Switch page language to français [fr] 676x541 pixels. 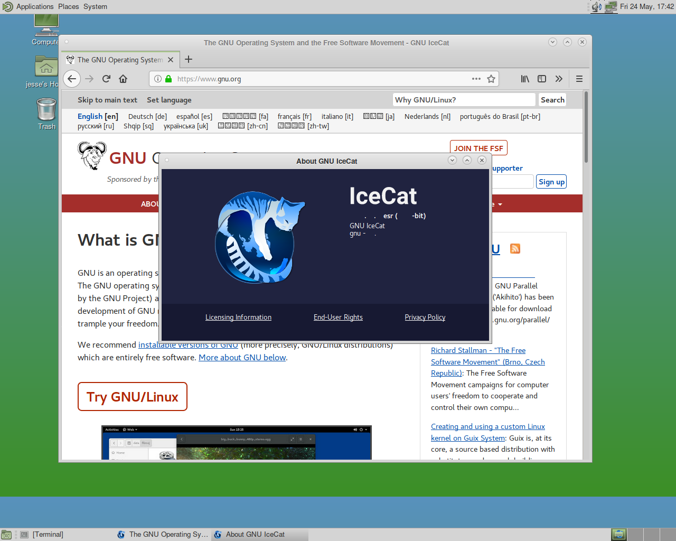(295, 116)
